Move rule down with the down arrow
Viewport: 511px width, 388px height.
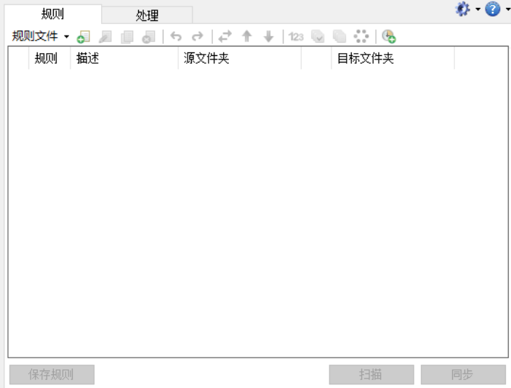point(268,36)
